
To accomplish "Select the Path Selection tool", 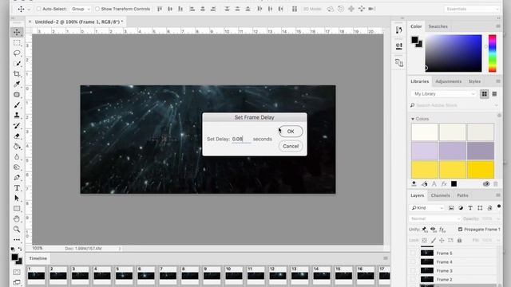I will [x=17, y=199].
